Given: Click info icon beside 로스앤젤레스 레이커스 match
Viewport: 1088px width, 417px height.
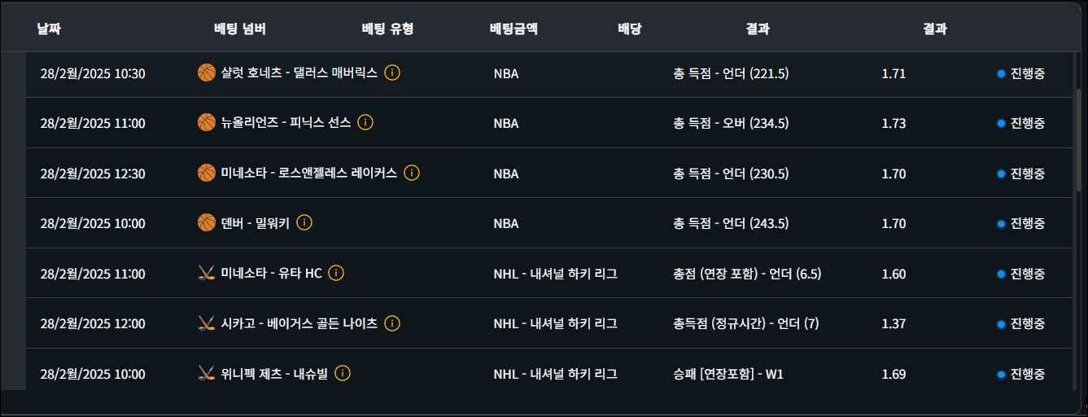Looking at the screenshot, I should (412, 173).
